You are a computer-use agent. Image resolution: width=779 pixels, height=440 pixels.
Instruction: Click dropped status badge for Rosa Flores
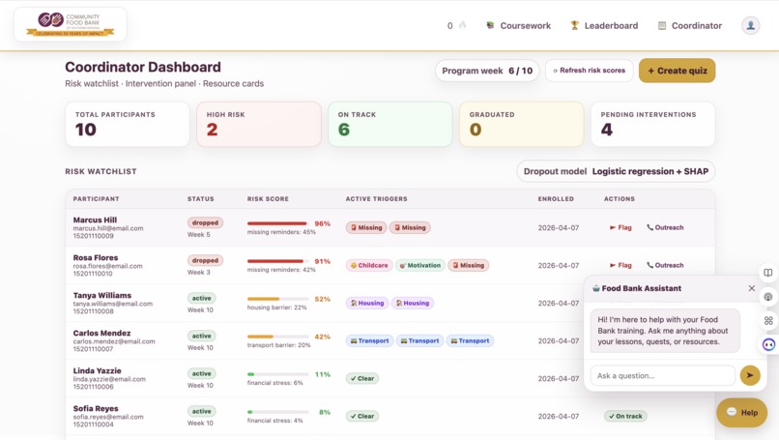(205, 260)
